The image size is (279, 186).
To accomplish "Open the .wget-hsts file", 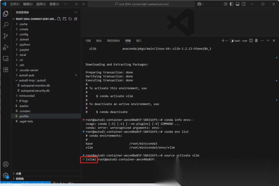I will pyautogui.click(x=46, y=121).
